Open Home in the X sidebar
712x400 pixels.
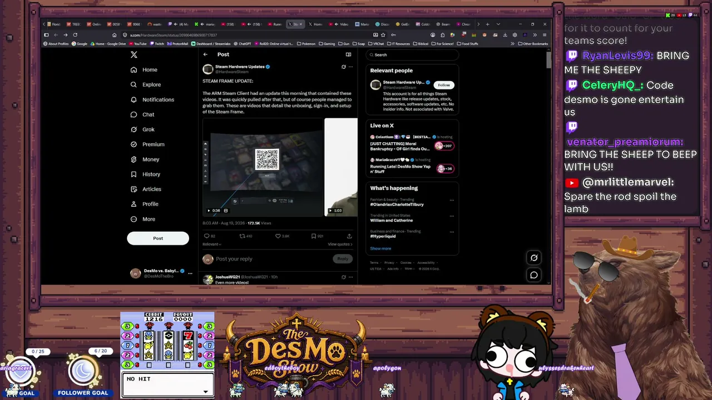pyautogui.click(x=144, y=69)
